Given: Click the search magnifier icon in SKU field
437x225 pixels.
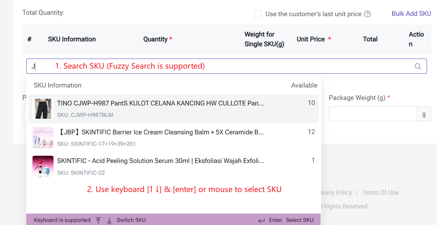Looking at the screenshot, I should pos(418,67).
